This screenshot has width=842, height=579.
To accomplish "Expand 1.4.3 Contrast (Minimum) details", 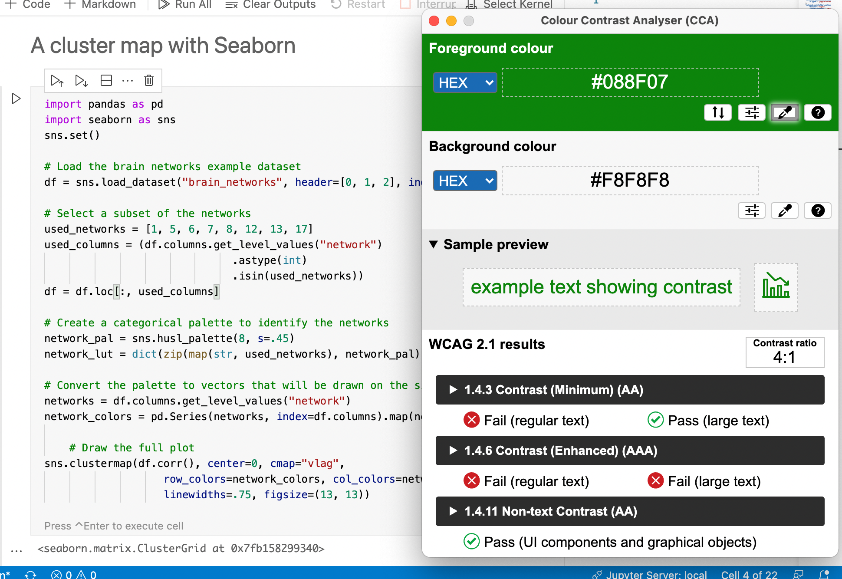I will pos(453,390).
